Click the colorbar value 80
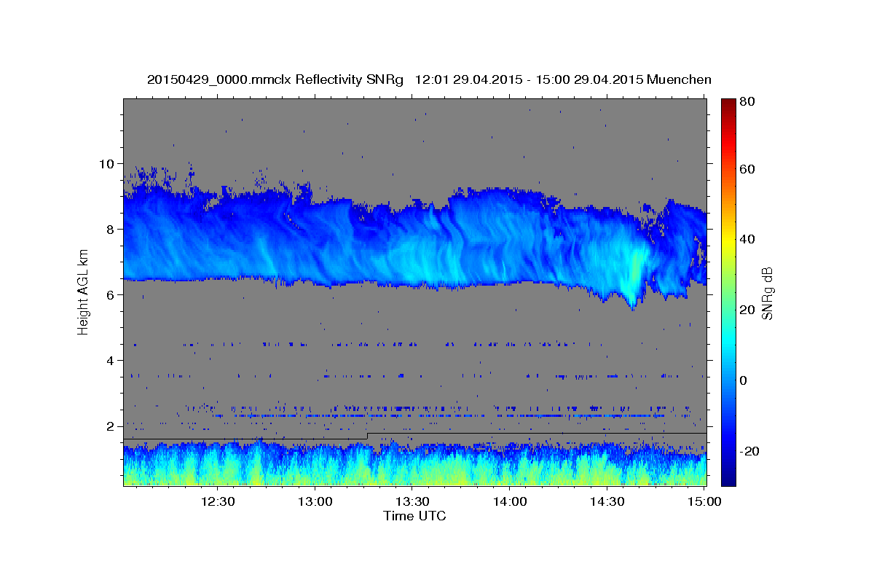 749,103
